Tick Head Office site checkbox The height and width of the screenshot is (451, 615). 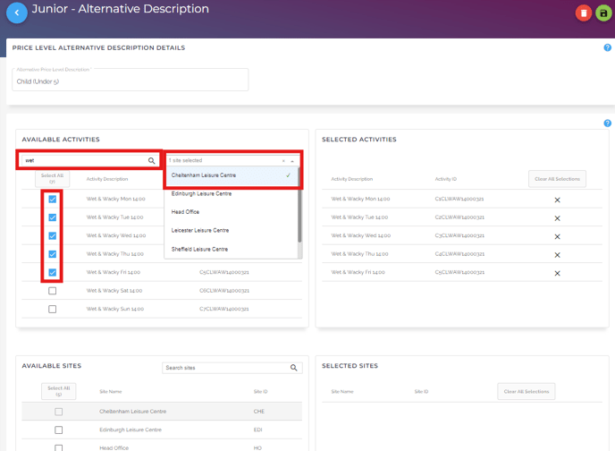[x=58, y=447]
